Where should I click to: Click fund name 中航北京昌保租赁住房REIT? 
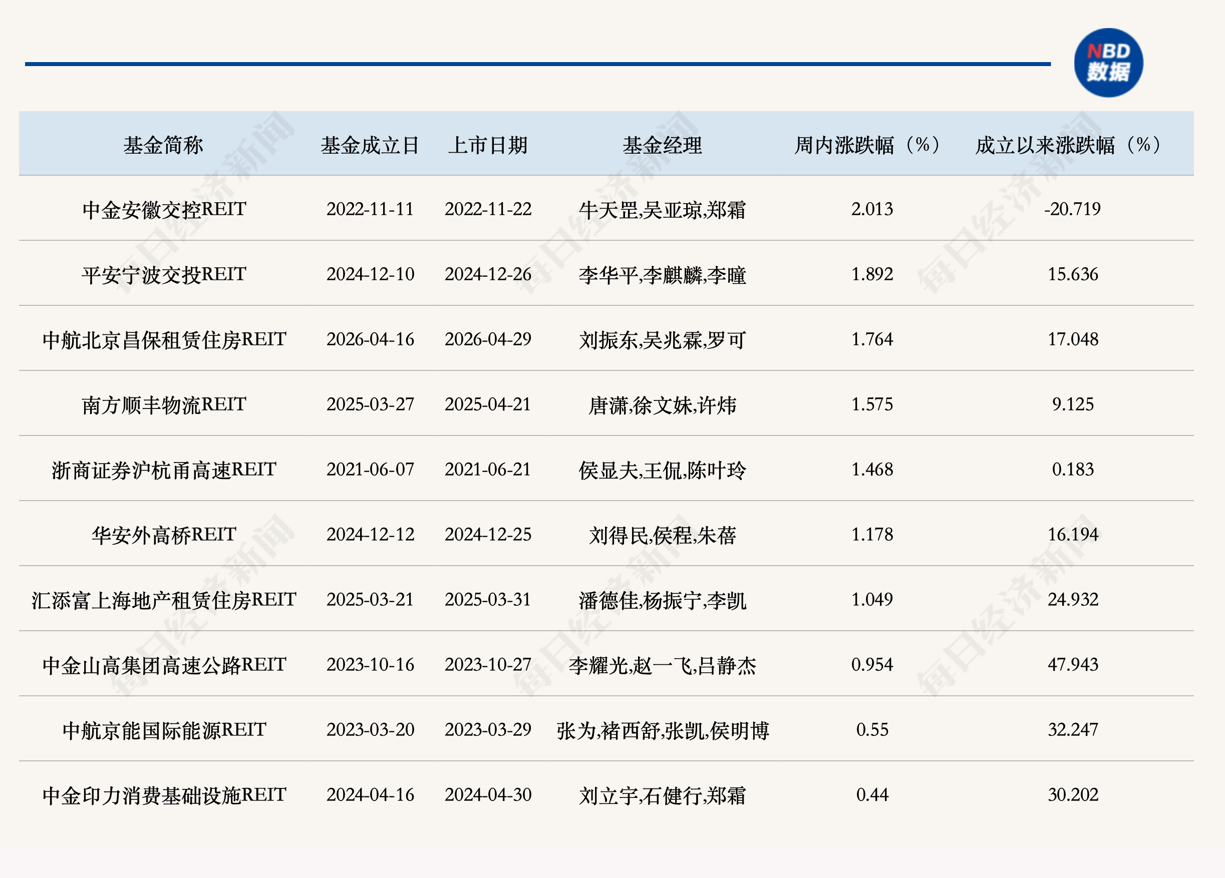coord(164,340)
